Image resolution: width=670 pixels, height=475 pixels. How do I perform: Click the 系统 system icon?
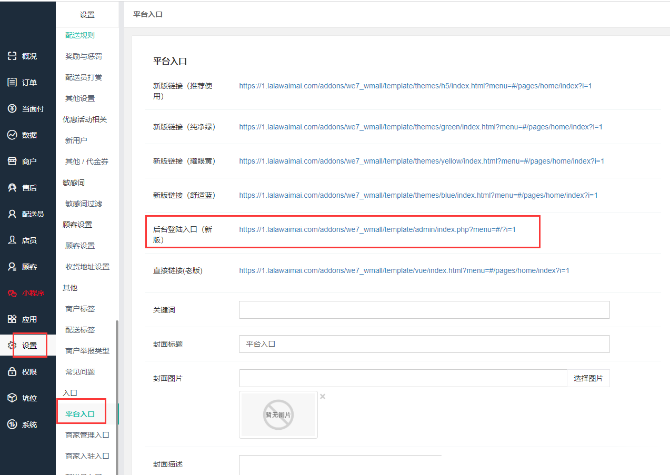click(12, 425)
